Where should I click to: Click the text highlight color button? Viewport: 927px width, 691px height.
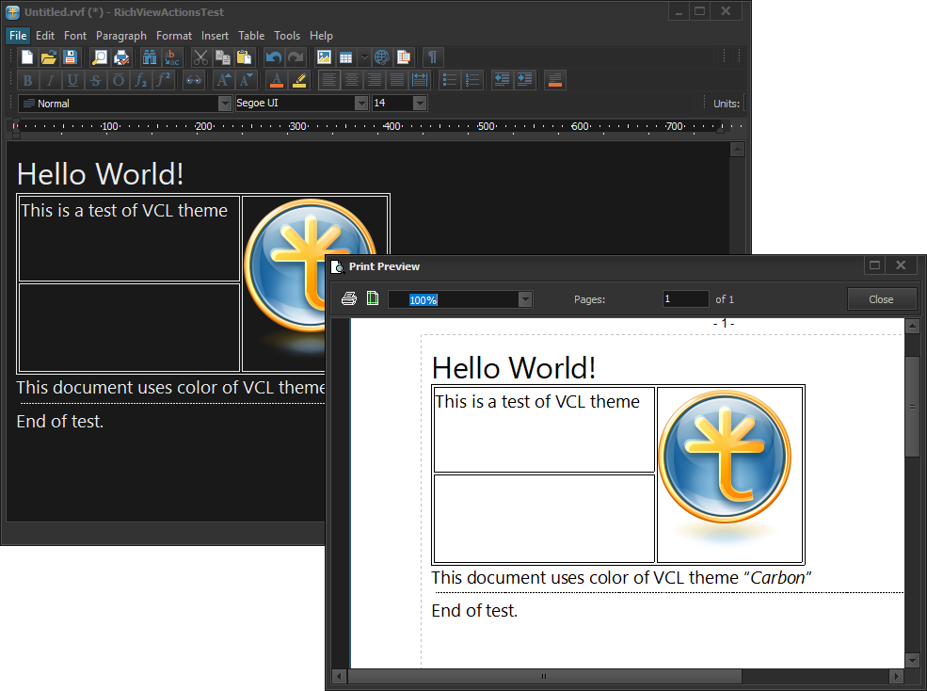[299, 80]
